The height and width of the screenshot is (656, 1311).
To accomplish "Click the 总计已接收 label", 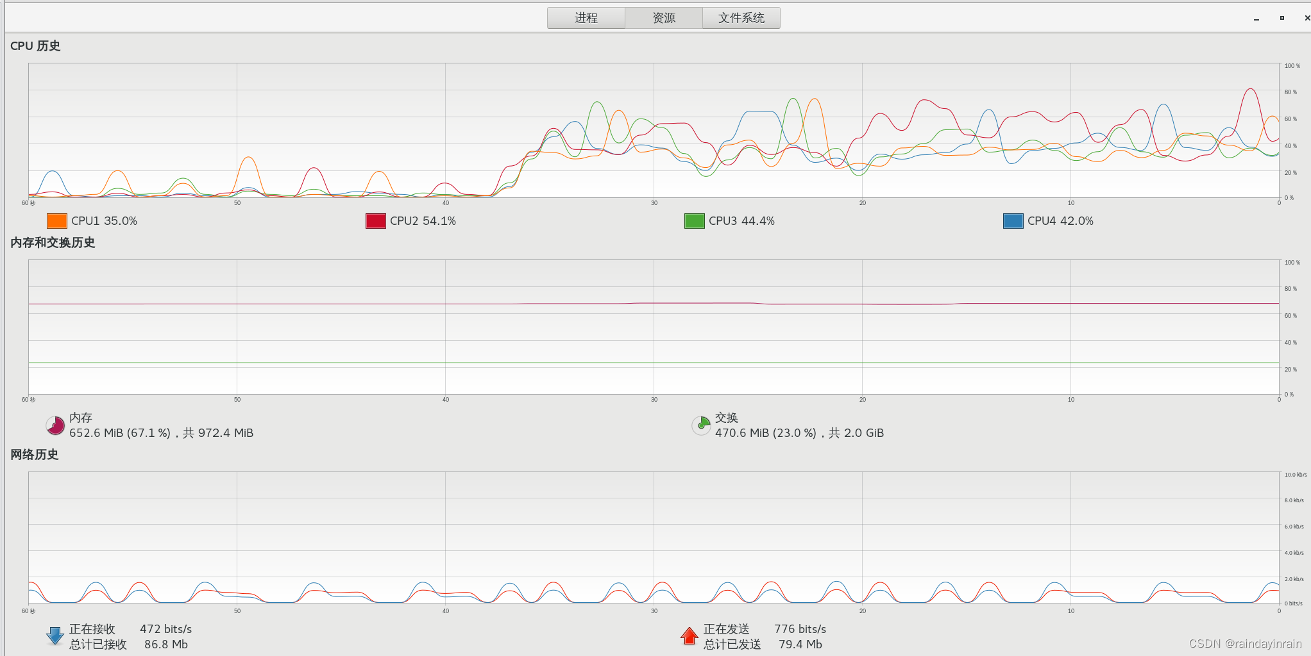I will click(x=98, y=644).
